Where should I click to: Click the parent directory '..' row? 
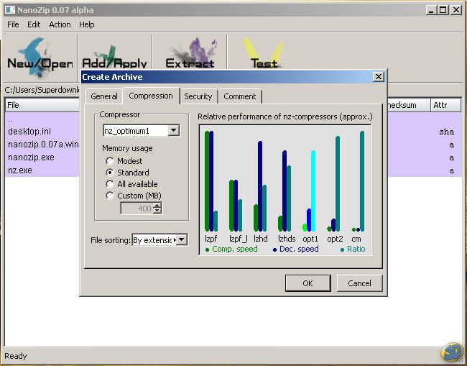pos(10,119)
